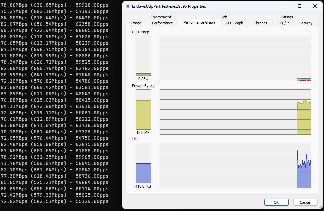Click terminal line 87.34MBps (698.75Mbps)
This screenshot has height=211, width=324.
54,49
